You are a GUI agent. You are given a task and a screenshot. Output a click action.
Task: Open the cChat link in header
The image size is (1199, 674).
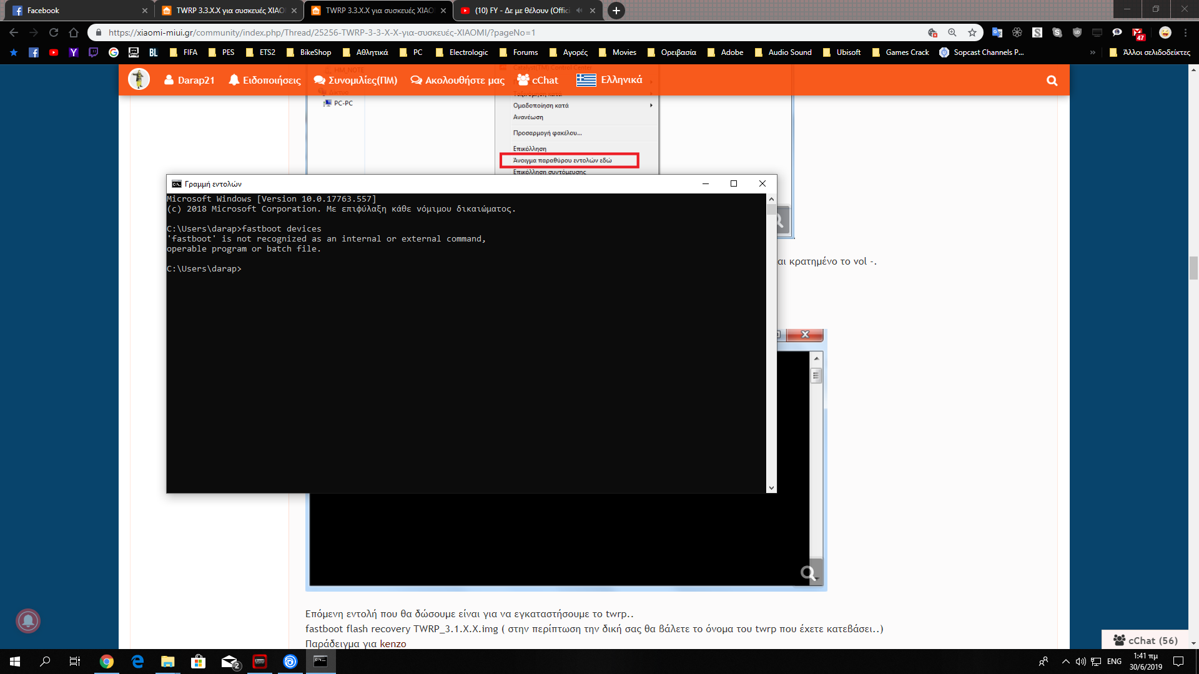point(538,81)
